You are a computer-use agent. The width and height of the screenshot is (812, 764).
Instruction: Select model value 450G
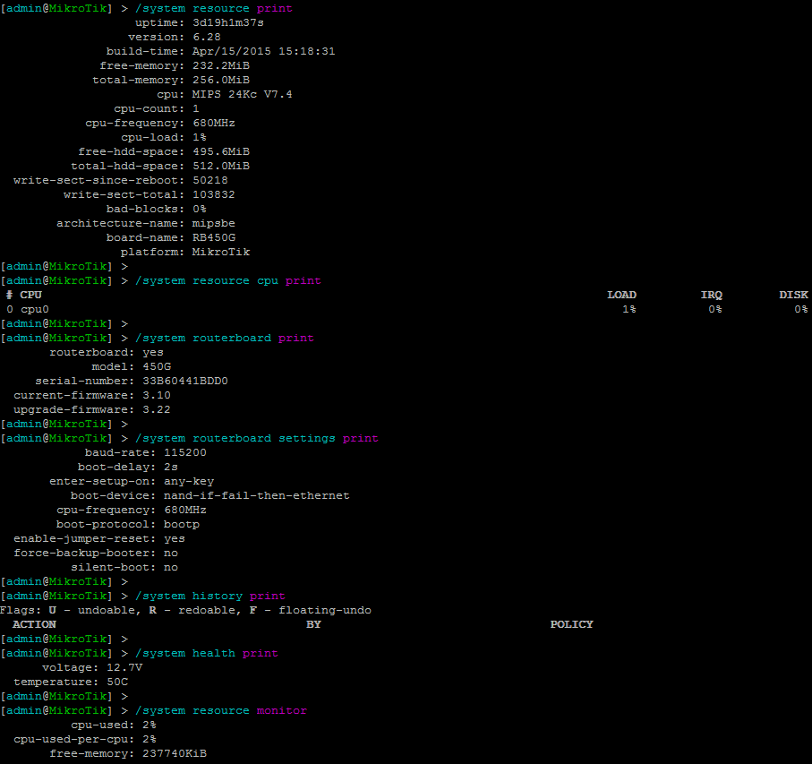click(x=157, y=366)
